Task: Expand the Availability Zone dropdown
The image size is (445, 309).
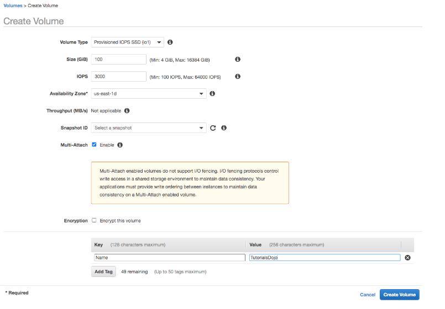Action: tap(149, 94)
